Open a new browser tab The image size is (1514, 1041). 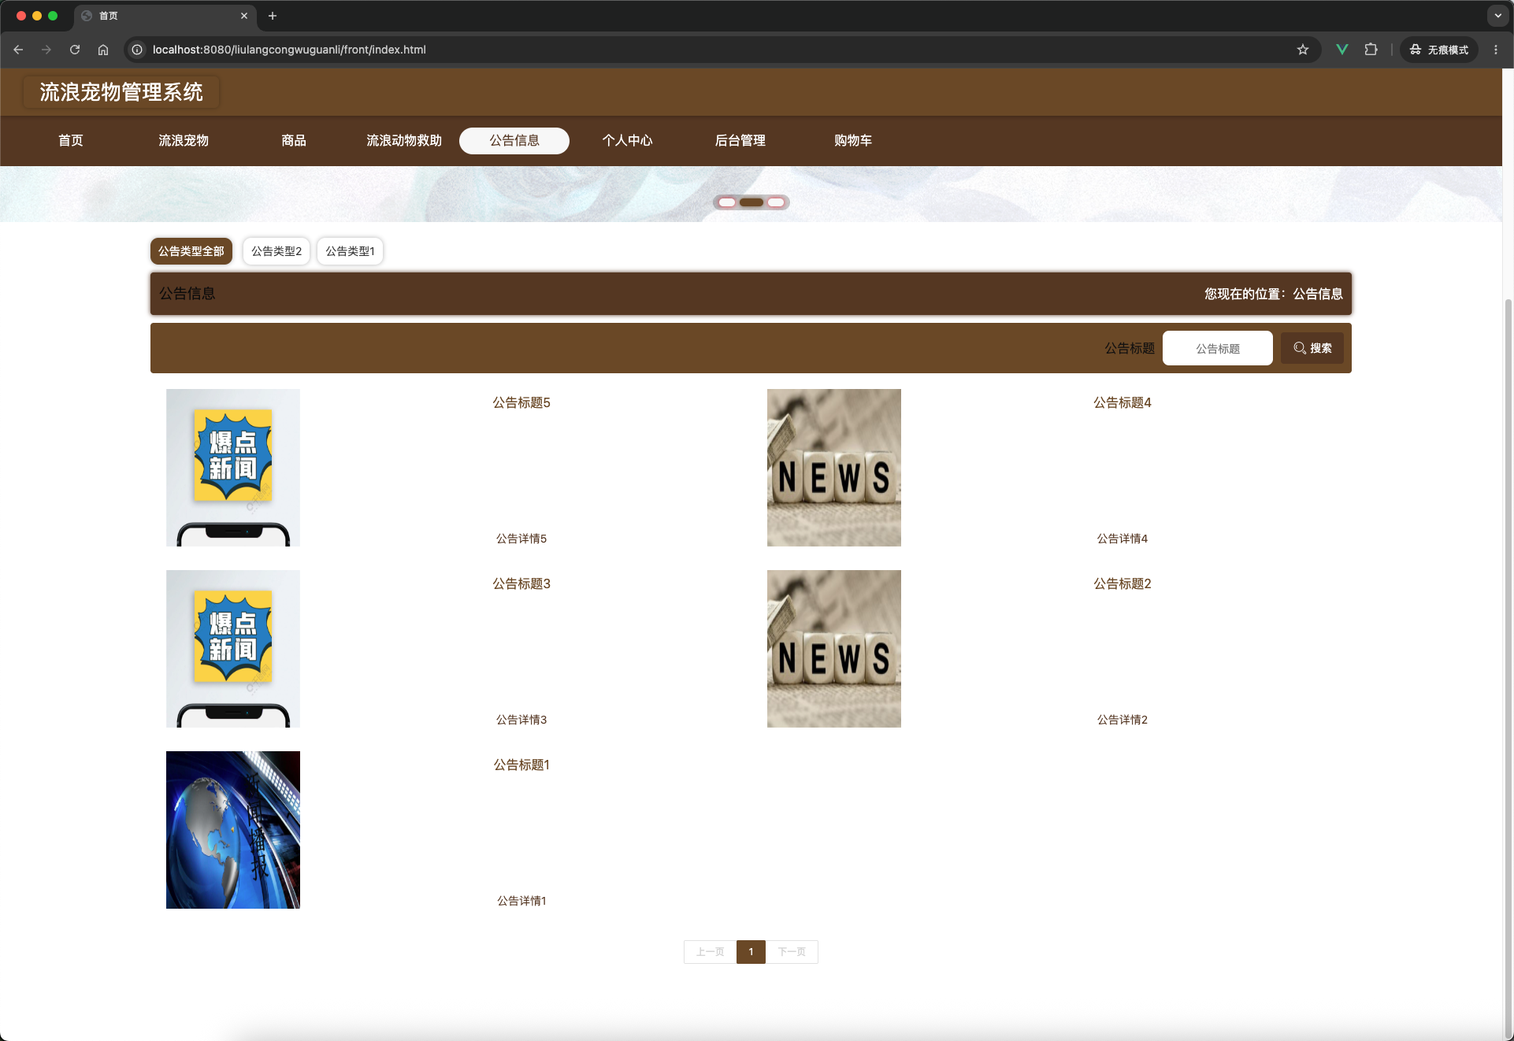[273, 16]
